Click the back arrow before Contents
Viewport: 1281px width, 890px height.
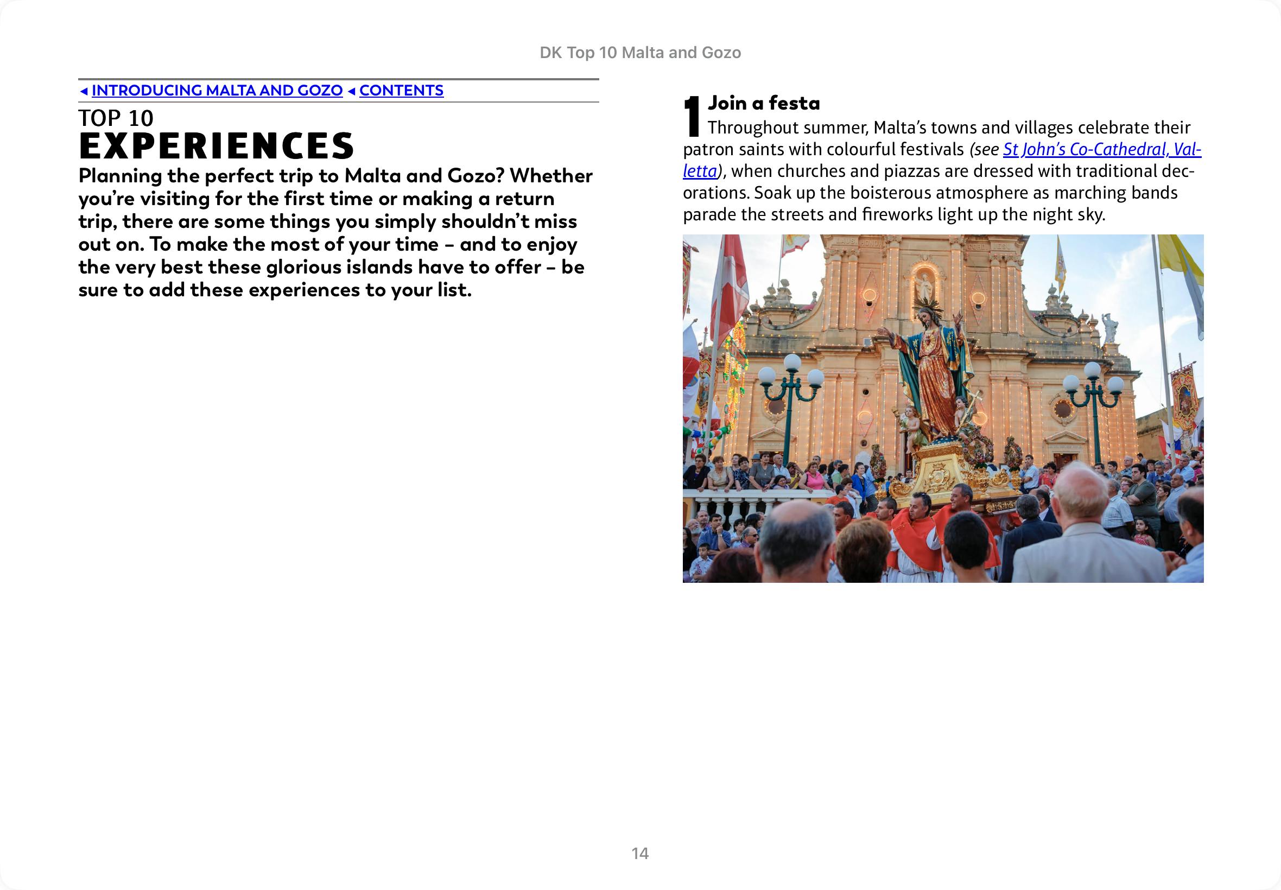pos(351,91)
